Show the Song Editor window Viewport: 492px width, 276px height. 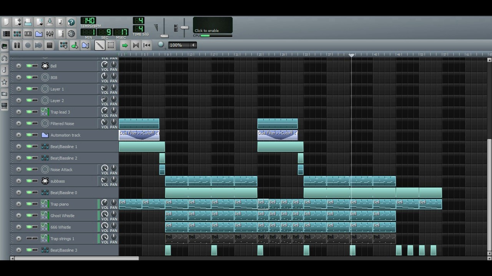tap(6, 34)
